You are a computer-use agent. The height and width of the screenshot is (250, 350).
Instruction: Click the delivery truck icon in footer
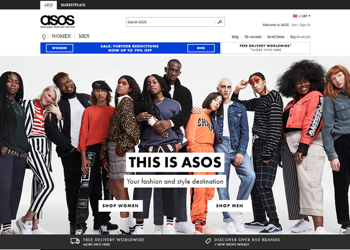[x=75, y=241]
